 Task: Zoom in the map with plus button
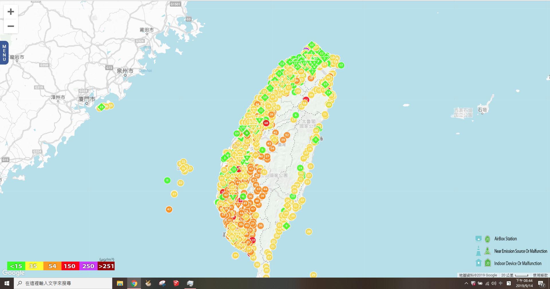pos(11,12)
